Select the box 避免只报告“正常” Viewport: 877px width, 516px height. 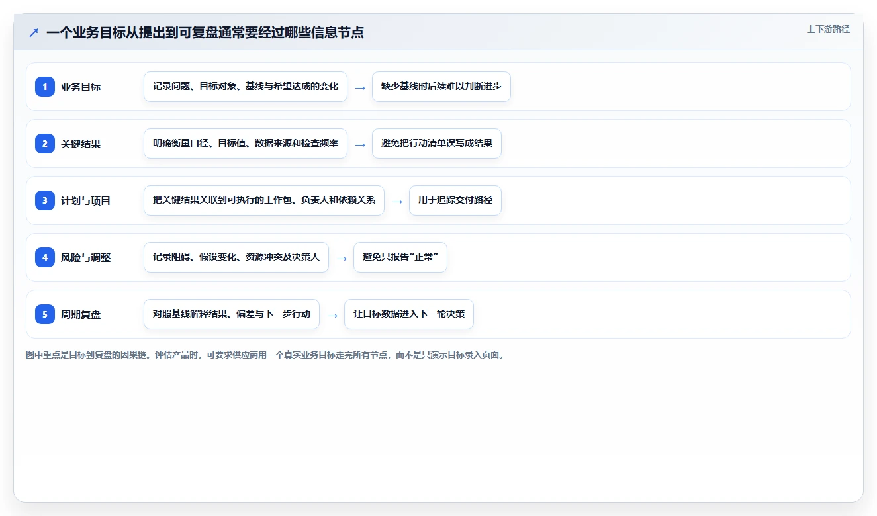tap(400, 257)
